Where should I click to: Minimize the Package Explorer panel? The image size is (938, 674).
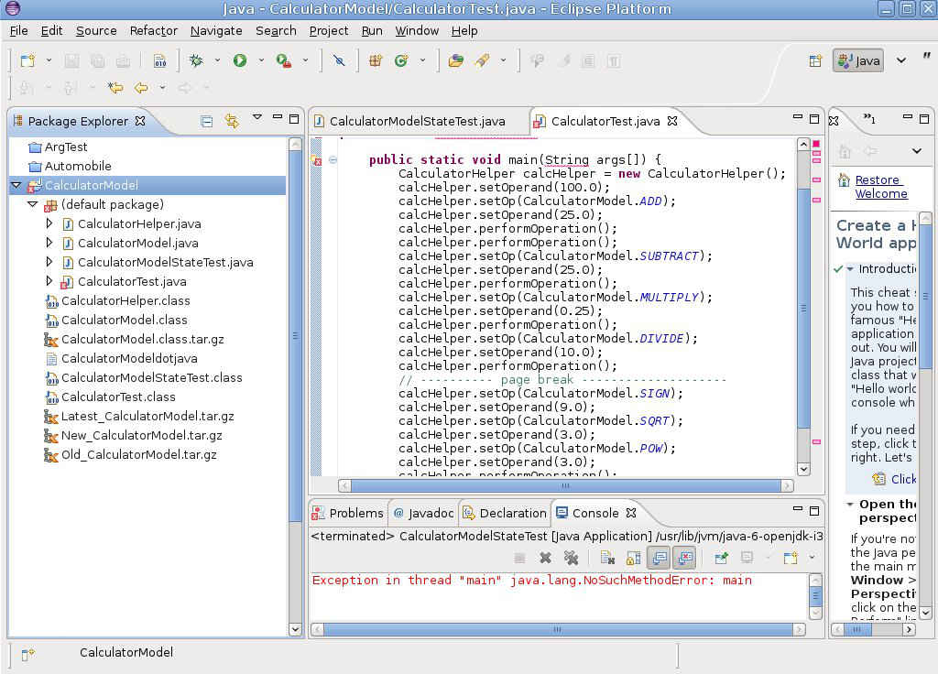(x=277, y=118)
